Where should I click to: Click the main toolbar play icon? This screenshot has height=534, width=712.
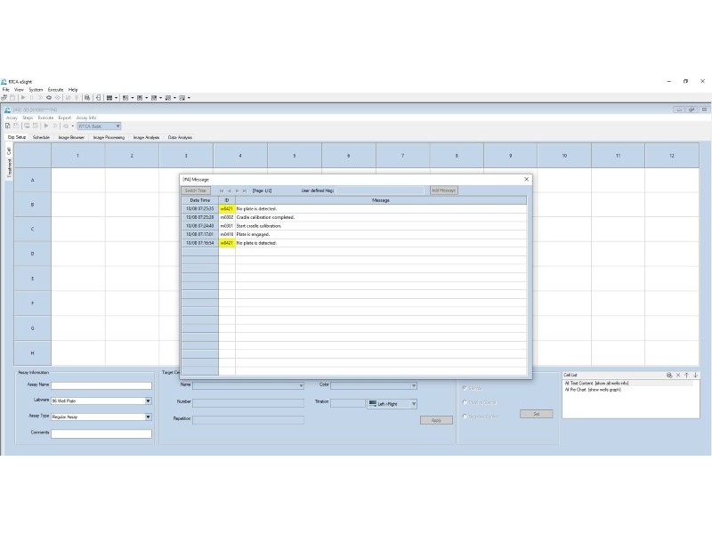(x=23, y=98)
